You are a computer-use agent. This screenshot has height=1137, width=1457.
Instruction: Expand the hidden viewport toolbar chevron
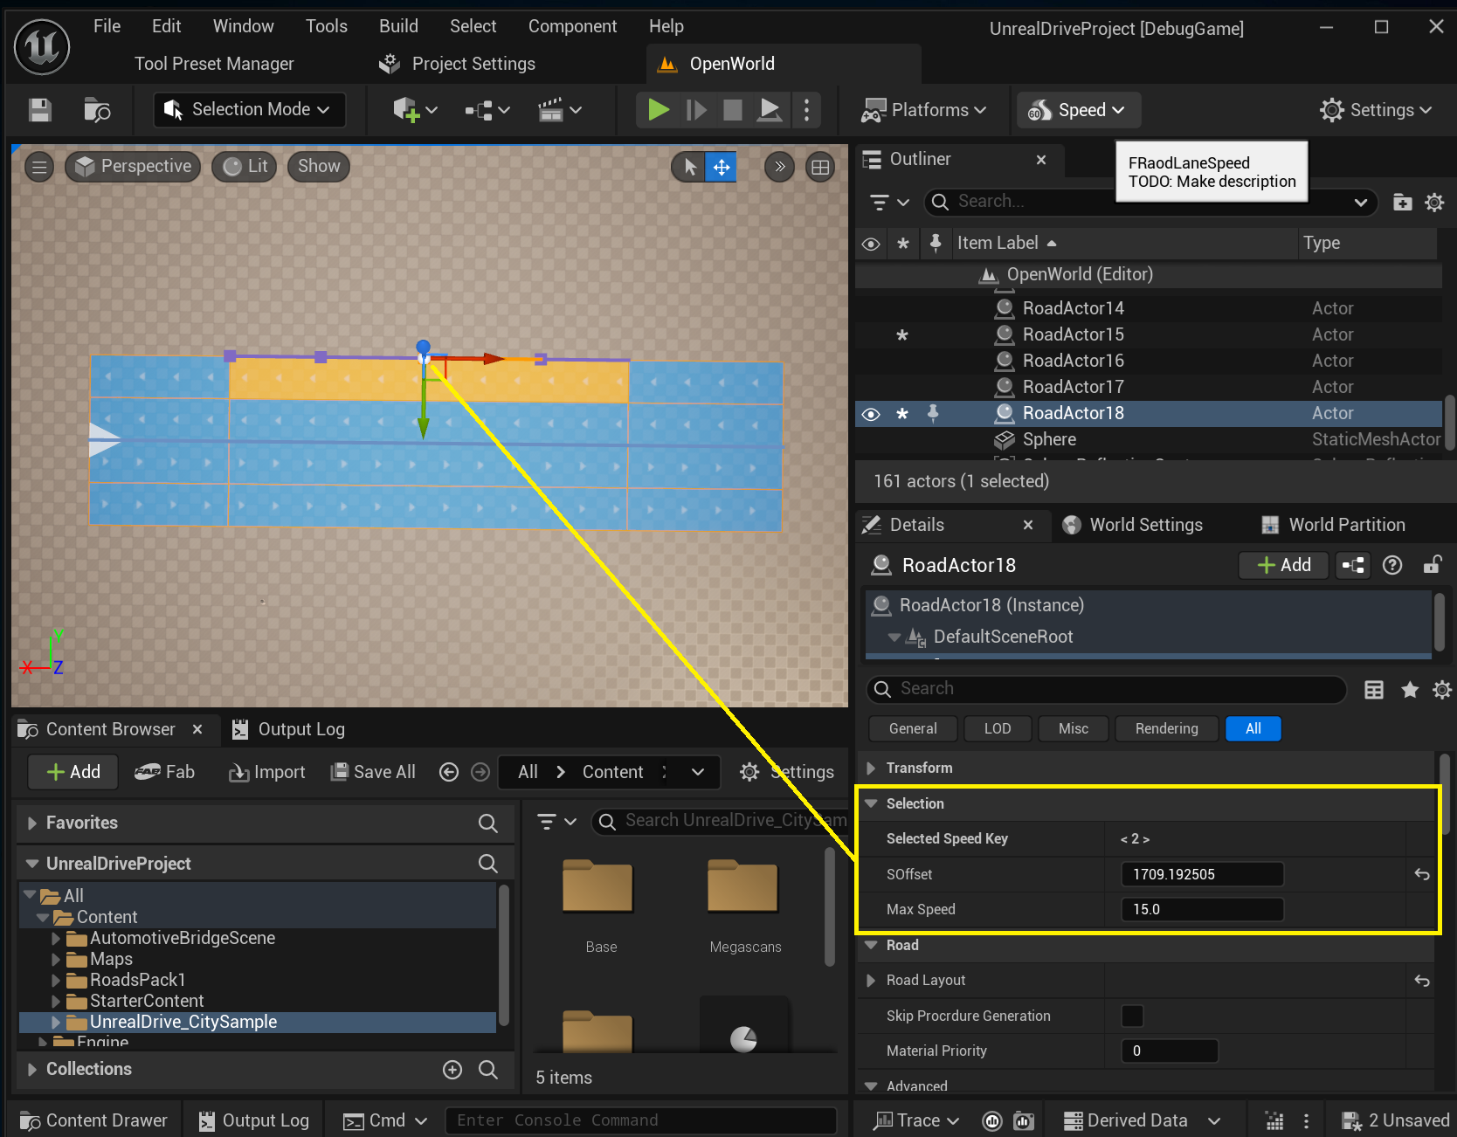point(780,167)
